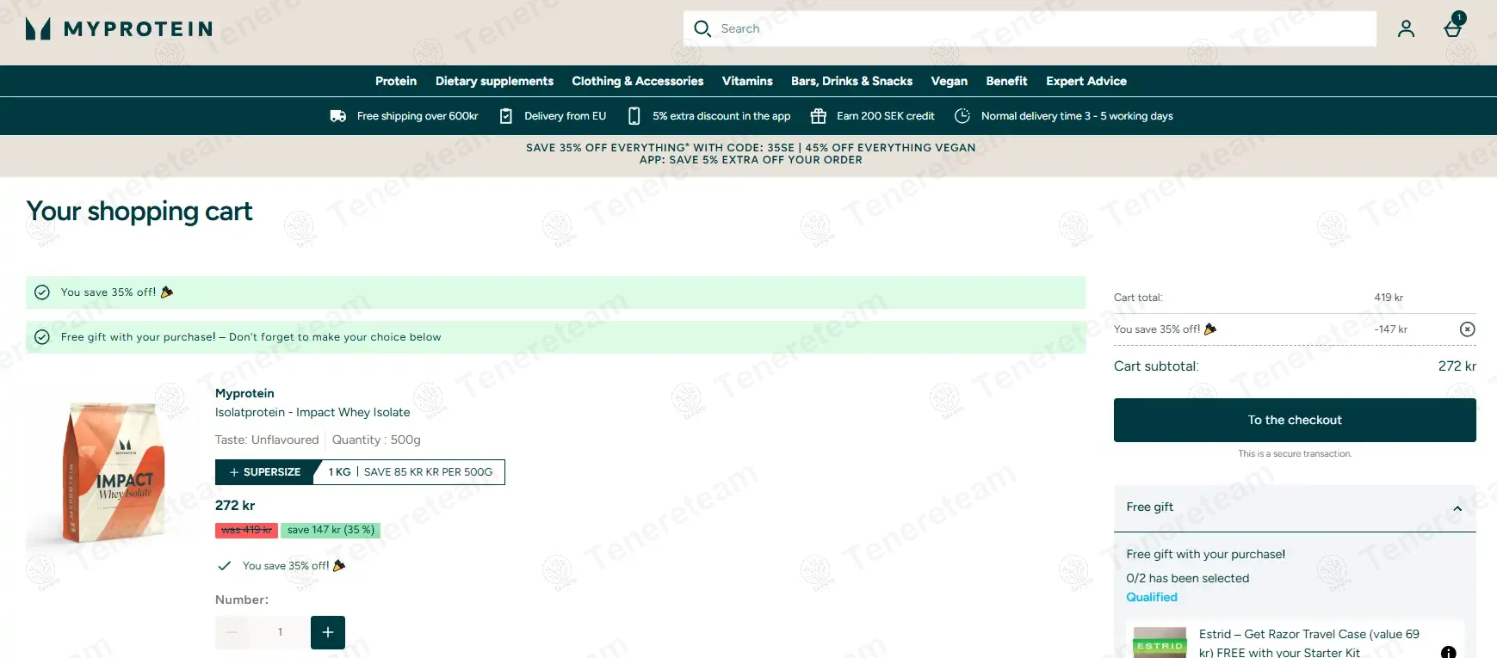This screenshot has width=1497, height=658.
Task: Open the Dietary supplements menu
Action: tap(494, 81)
